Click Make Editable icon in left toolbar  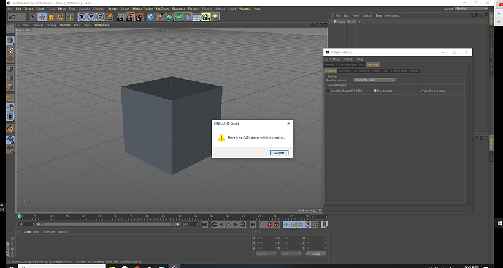[10, 29]
